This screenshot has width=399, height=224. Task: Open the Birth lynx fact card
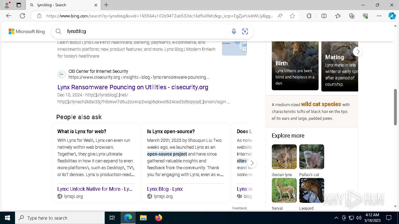(295, 65)
